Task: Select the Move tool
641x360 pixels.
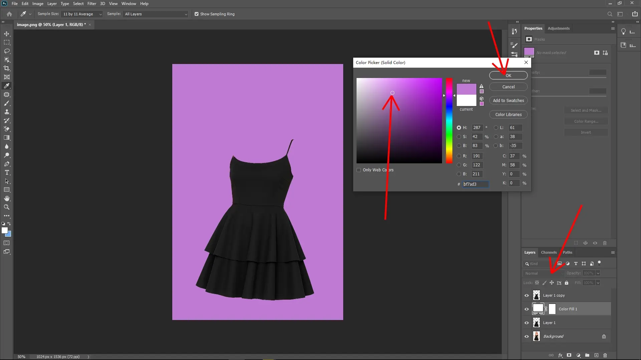Action: [x=7, y=34]
